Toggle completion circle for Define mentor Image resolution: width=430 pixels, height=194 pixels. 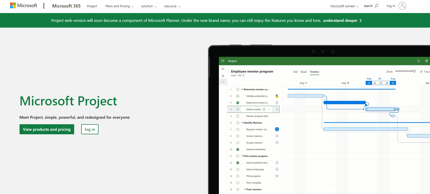pos(238,109)
